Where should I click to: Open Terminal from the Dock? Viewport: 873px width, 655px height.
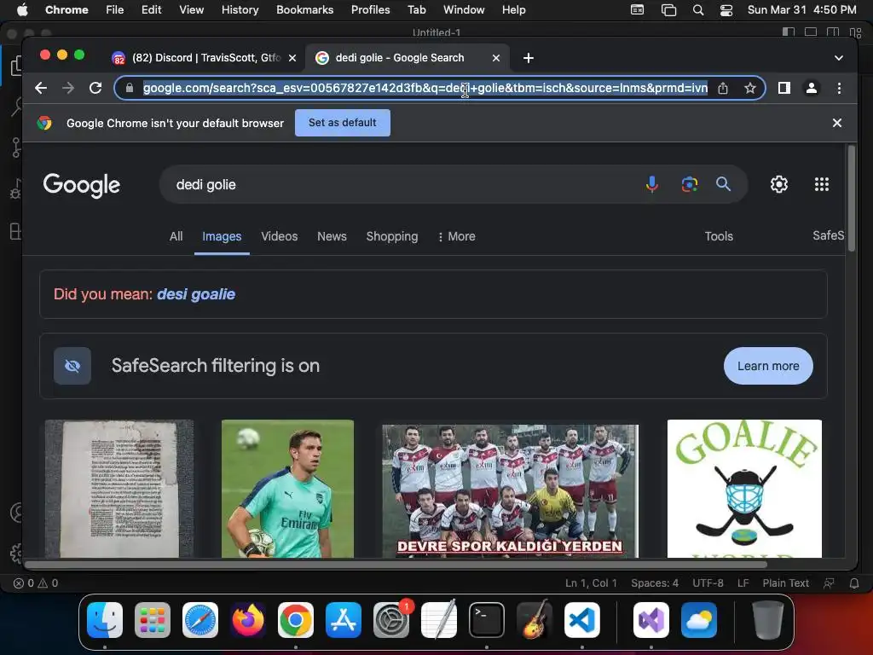(487, 620)
